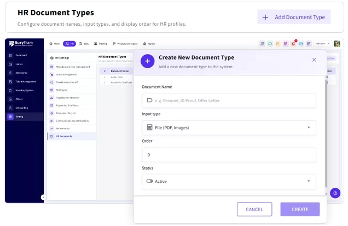Click the file icon in Input type field
This screenshot has height=226, width=348.
coord(150,128)
